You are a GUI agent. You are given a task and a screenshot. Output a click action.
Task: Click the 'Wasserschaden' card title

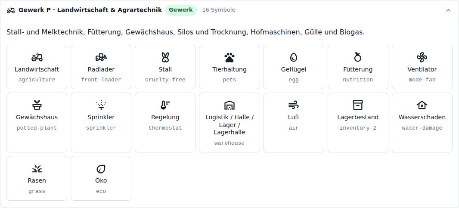422,117
